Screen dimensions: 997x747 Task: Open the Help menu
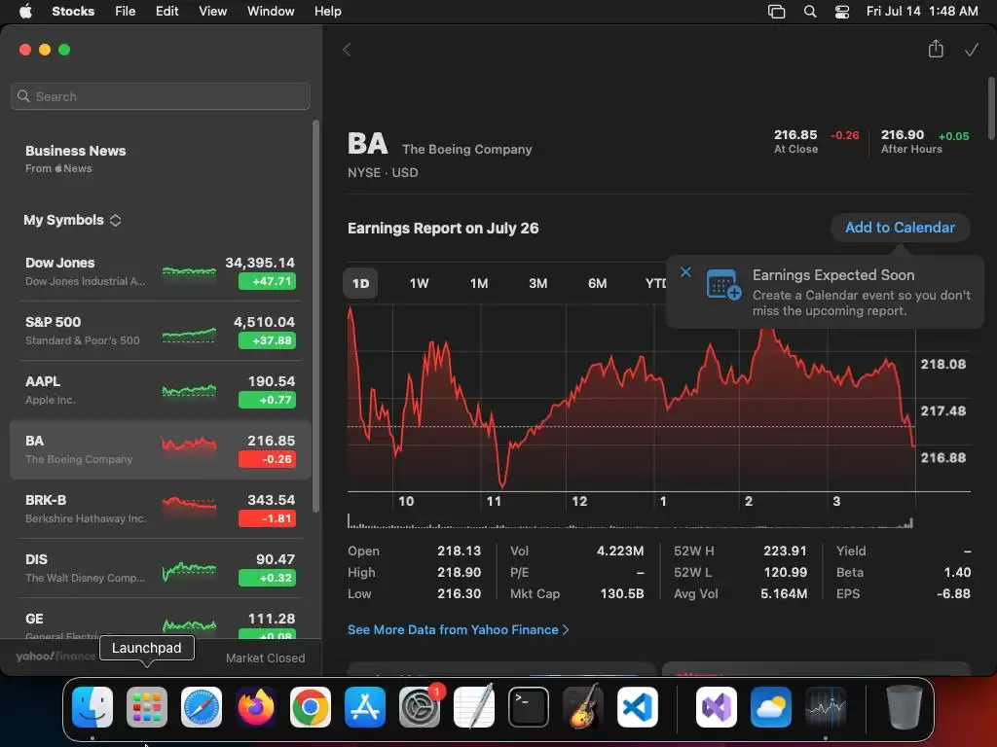point(327,11)
